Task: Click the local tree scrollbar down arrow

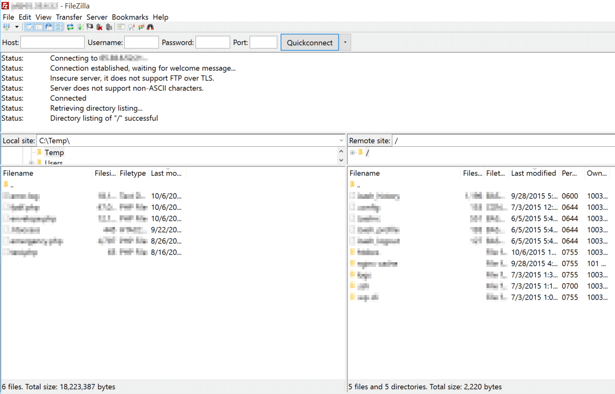Action: [341, 160]
